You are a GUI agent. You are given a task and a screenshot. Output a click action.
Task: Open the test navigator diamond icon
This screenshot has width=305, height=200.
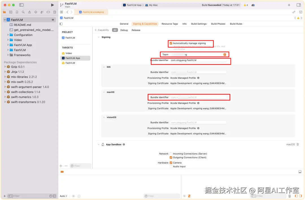pos(36,12)
